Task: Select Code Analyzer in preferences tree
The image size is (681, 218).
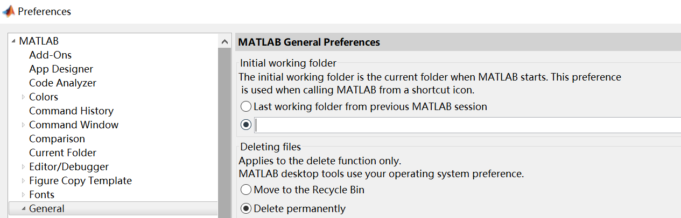Action: tap(62, 83)
